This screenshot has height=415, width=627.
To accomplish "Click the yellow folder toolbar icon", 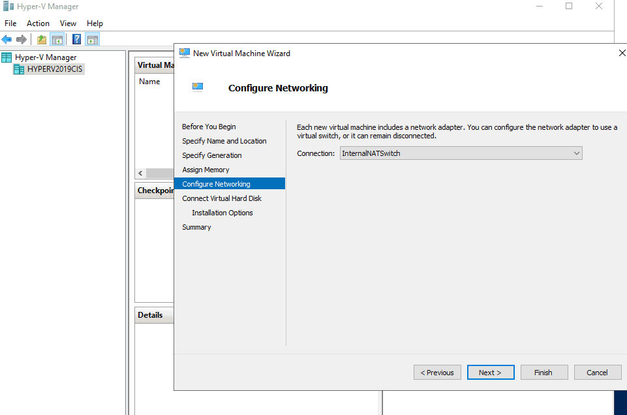I will (x=40, y=38).
